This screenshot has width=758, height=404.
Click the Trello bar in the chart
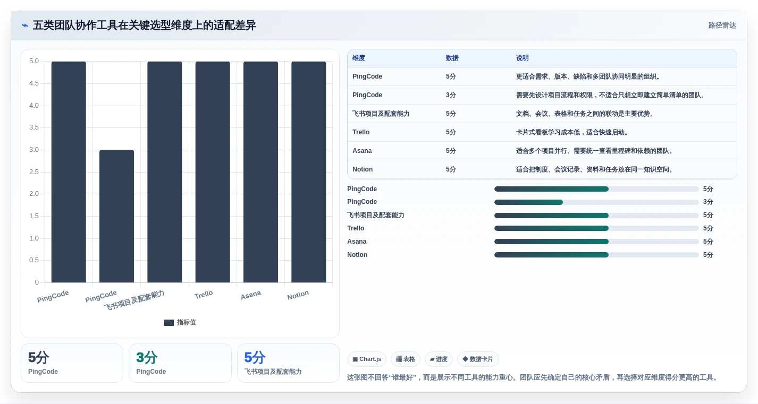coord(213,172)
